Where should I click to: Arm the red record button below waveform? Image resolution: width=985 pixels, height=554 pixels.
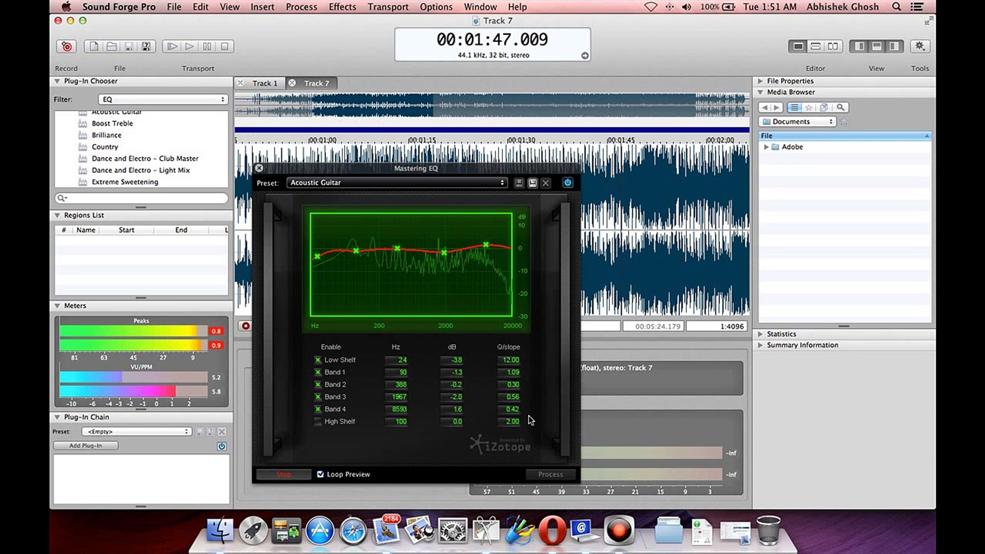(x=246, y=326)
